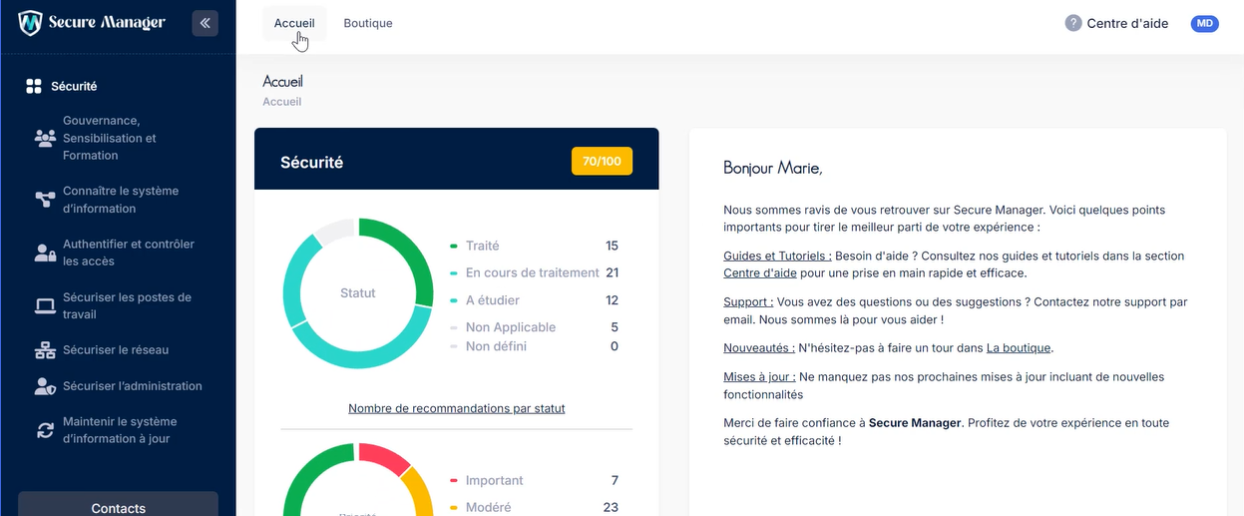
Task: Click the laptop icon for Sécuriser les postes
Action: 45,306
